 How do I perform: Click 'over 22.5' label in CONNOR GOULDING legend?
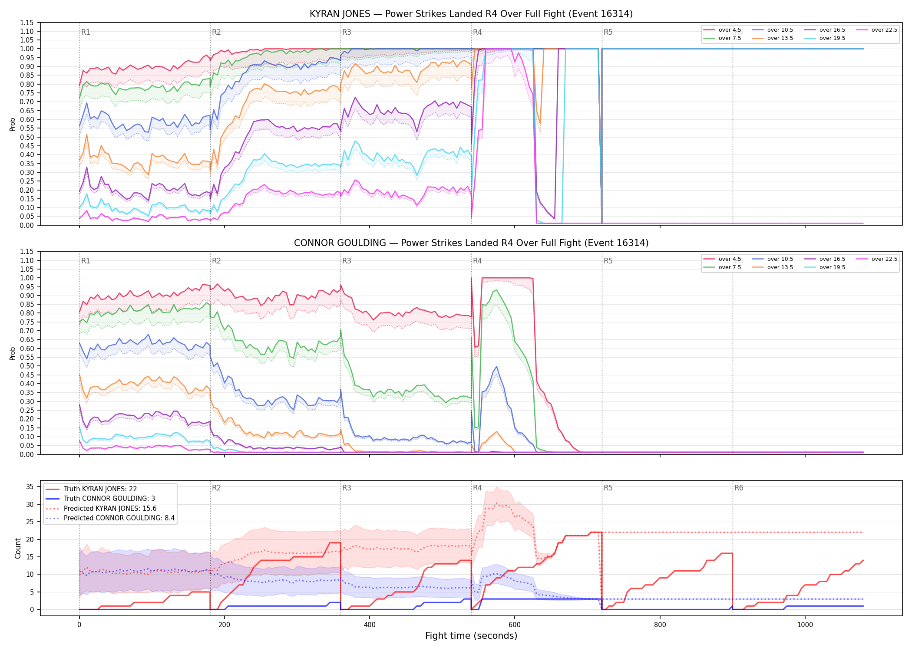pos(885,259)
